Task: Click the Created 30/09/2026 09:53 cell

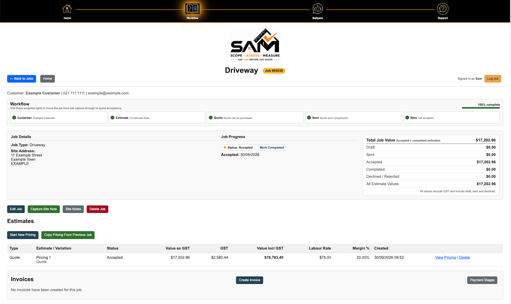Action: point(389,258)
